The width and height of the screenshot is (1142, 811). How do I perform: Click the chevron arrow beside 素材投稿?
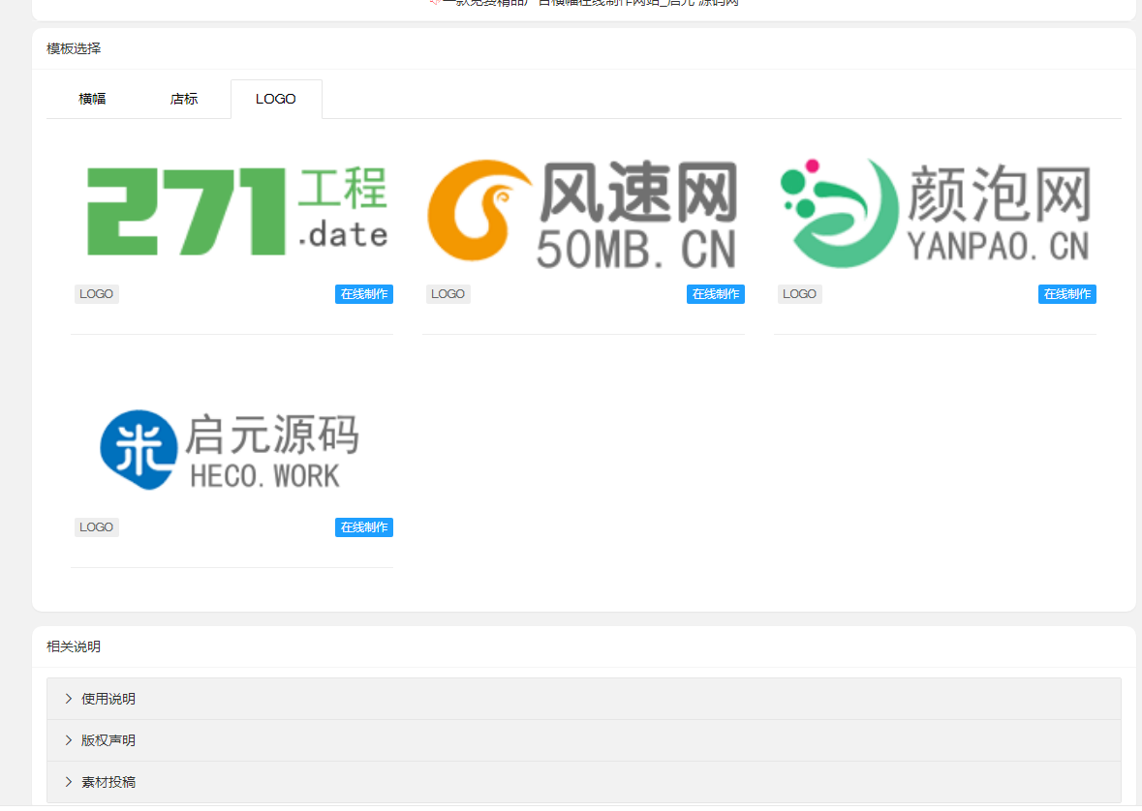[69, 782]
